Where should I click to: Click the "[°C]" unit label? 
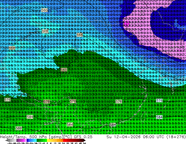[x=67, y=137]
